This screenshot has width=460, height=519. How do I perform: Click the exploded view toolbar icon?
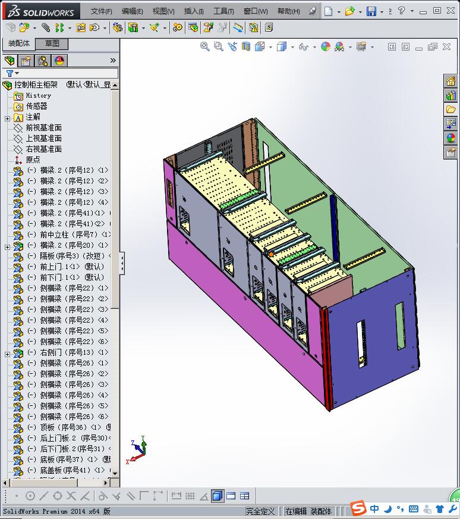point(208,27)
